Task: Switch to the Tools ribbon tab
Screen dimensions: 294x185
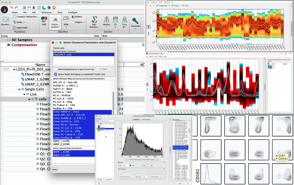Action: (60, 12)
